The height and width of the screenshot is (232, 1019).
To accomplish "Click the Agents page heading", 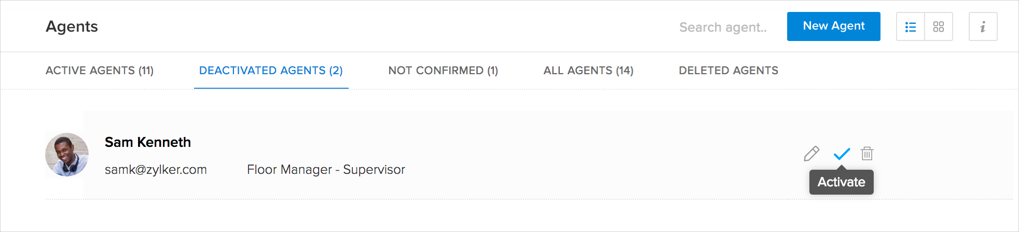I will click(72, 26).
